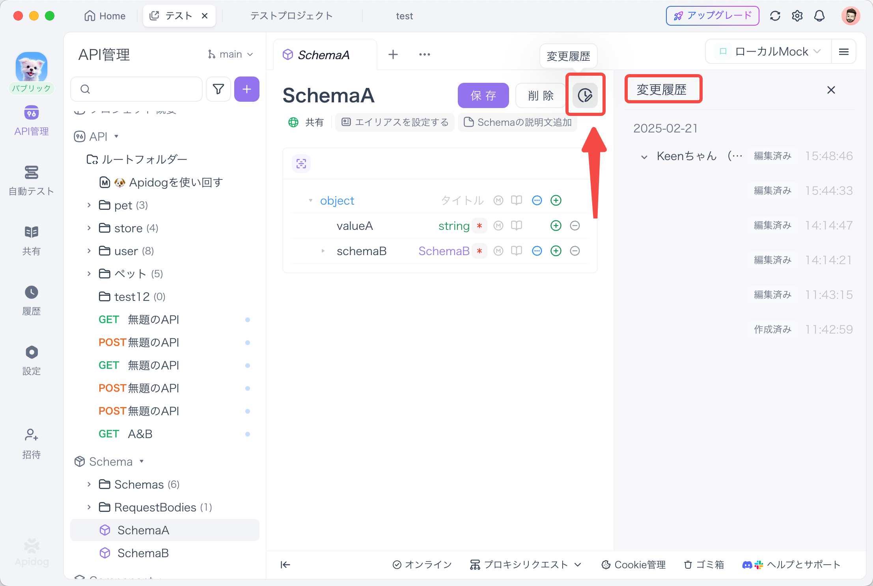The height and width of the screenshot is (586, 873).
Task: Toggle the required asterisk on schemaB
Action: click(x=479, y=251)
